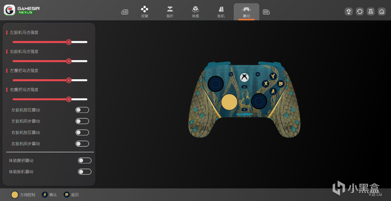This screenshot has width=391, height=201.
Task: Click the yellow D-pad on controller
Action: (x=229, y=102)
